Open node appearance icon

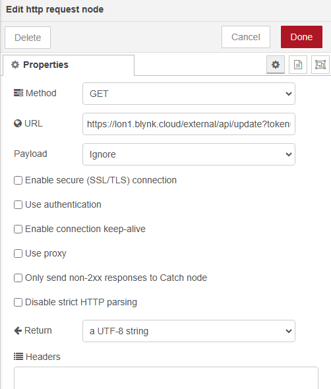[x=320, y=65]
